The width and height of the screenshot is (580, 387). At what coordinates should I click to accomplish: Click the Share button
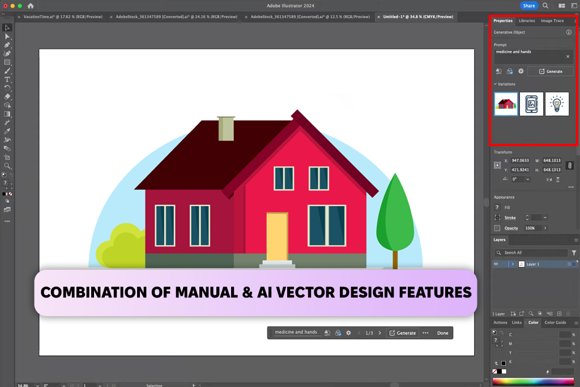(x=528, y=6)
